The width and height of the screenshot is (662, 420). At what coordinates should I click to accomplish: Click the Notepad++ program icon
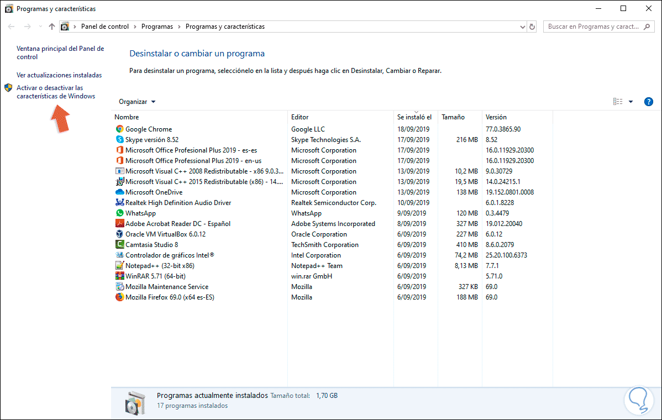[x=119, y=265]
